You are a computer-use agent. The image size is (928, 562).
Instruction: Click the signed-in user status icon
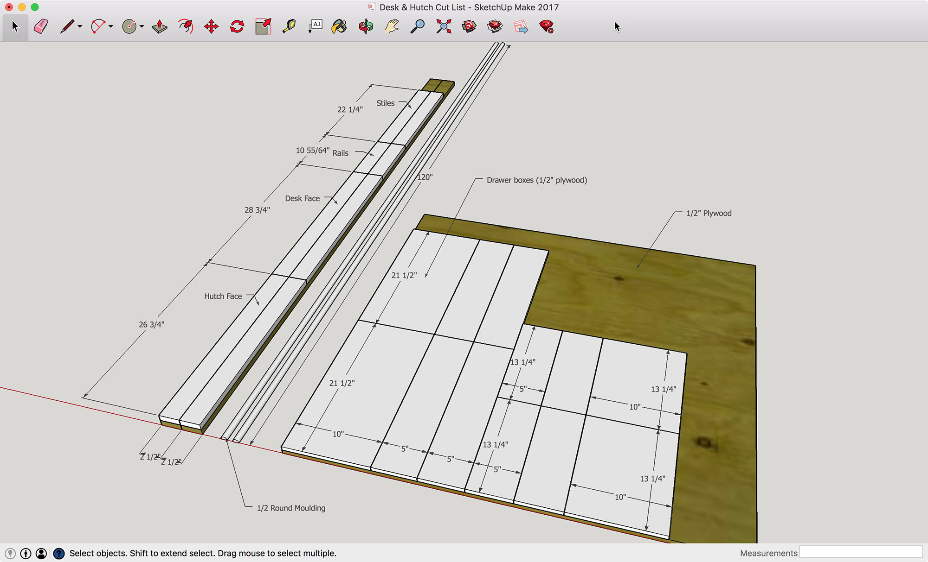tap(41, 553)
